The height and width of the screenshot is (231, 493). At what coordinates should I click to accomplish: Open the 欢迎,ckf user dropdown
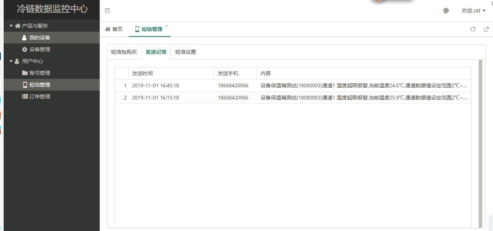tap(473, 11)
